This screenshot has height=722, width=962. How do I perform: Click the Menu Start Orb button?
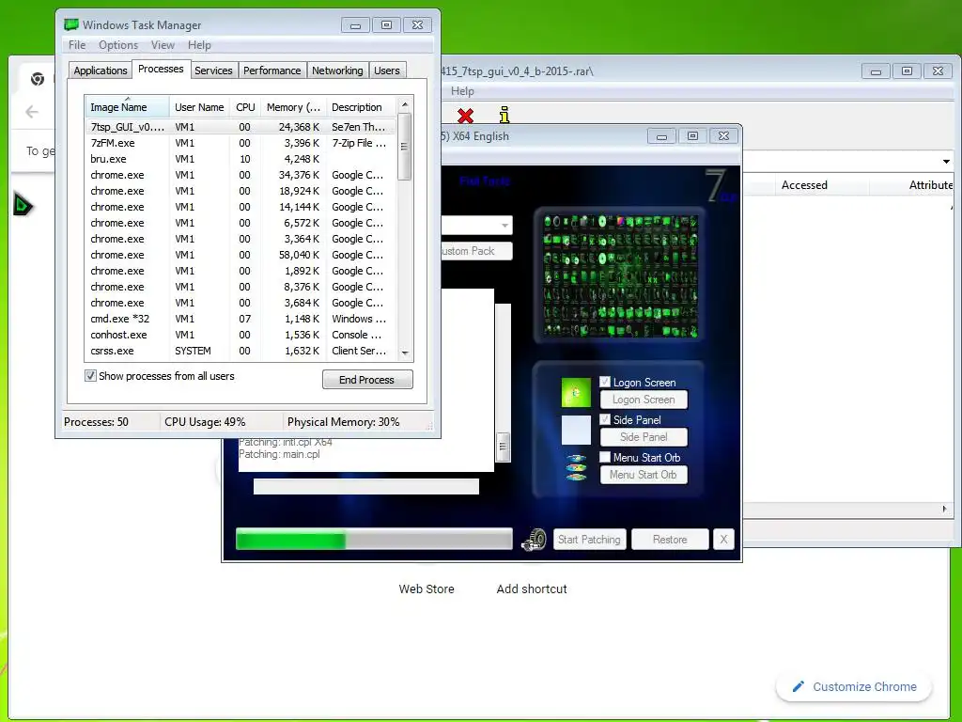click(644, 475)
